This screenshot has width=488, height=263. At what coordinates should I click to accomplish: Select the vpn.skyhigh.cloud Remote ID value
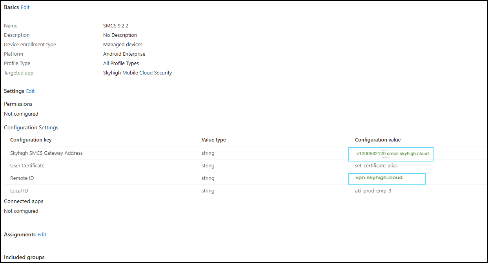pos(379,178)
